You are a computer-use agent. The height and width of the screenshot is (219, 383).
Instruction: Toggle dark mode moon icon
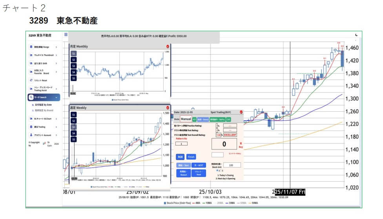[356, 35]
